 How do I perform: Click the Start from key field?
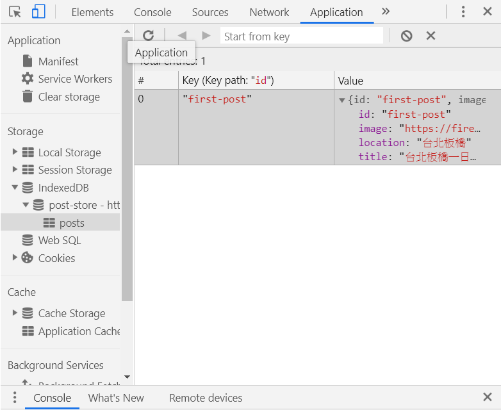click(x=301, y=37)
